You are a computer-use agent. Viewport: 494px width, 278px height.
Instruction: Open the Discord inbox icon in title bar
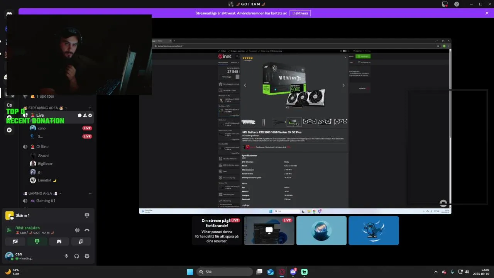pyautogui.click(x=445, y=4)
